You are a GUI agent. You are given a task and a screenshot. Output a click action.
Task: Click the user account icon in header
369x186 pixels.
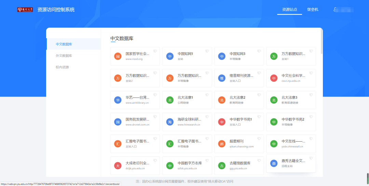335,10
